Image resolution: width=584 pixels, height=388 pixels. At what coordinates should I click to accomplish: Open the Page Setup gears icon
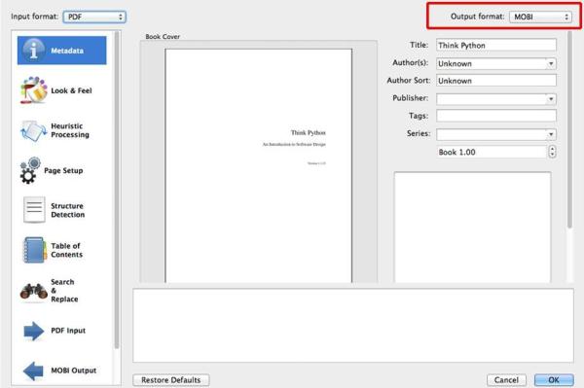pos(30,170)
